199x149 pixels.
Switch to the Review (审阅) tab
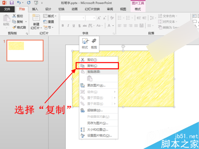coord(110,9)
